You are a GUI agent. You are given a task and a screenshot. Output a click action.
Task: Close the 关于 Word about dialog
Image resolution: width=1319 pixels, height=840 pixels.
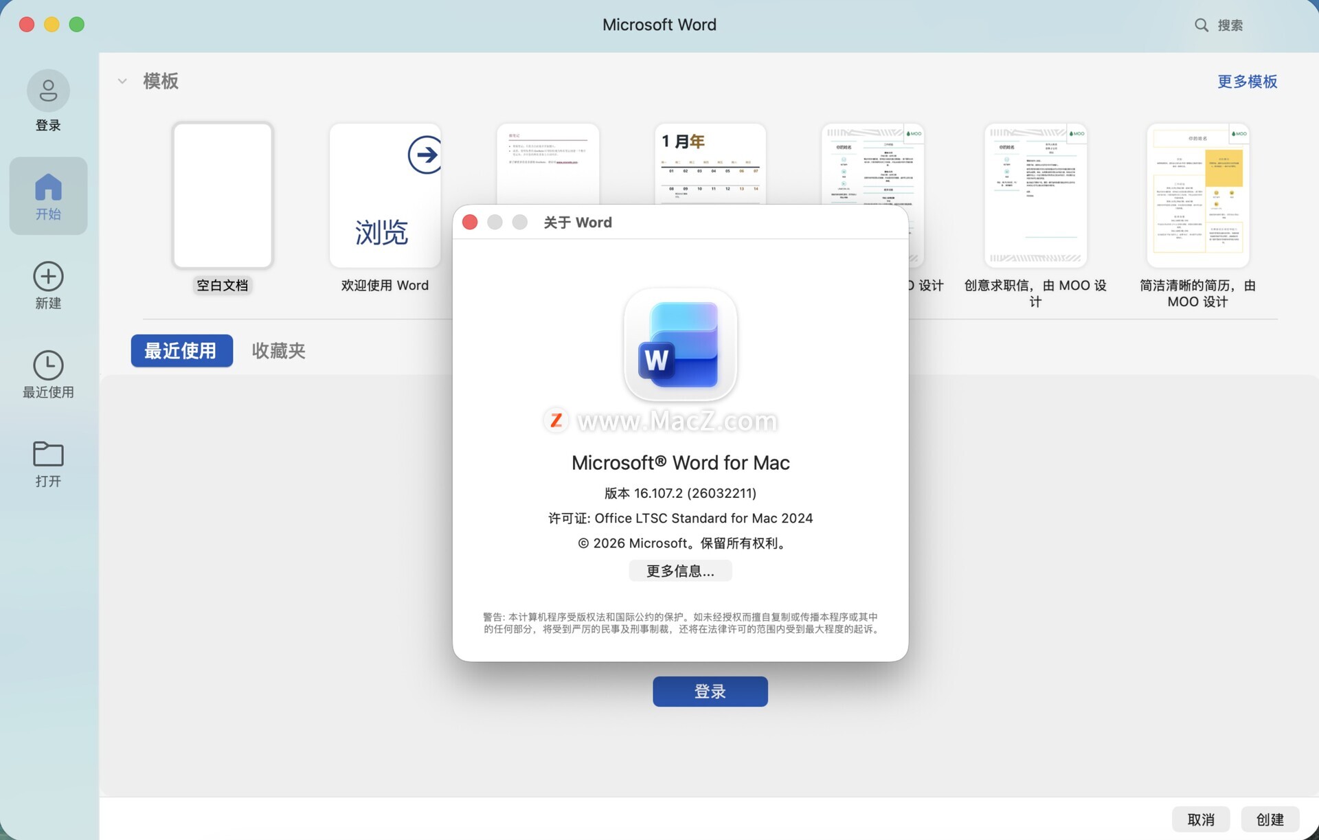pyautogui.click(x=470, y=223)
